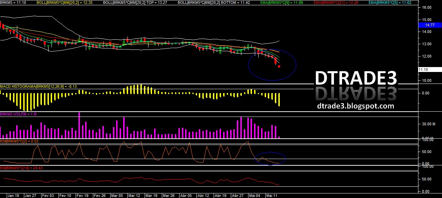442x198 pixels.
Task: Click the 14.00 price axis value
Action: click(x=427, y=32)
